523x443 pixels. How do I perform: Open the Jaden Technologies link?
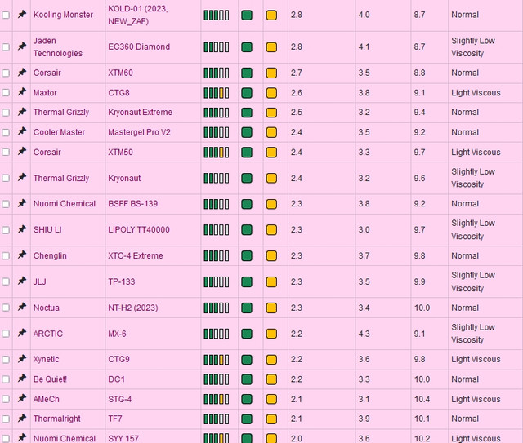[58, 47]
